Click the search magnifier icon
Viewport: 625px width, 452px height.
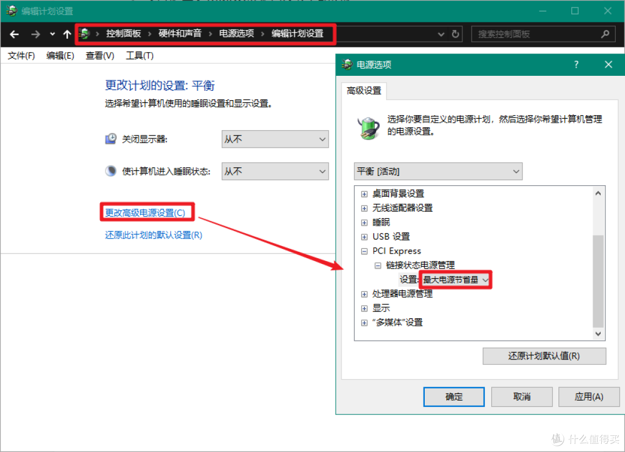click(605, 34)
